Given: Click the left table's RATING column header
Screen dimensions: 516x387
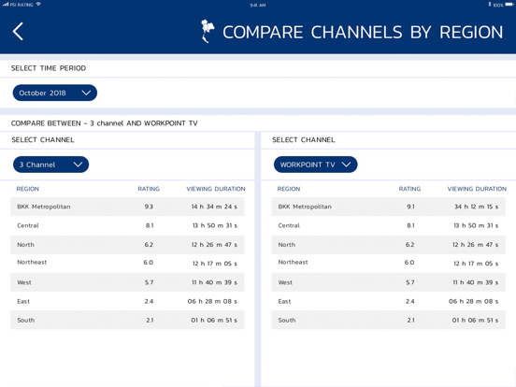Looking at the screenshot, I should point(149,189).
